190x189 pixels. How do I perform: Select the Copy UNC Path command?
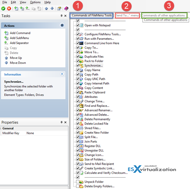click(95, 79)
